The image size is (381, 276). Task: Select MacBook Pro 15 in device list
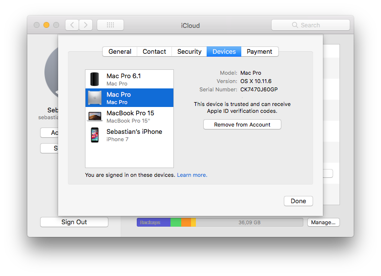click(x=129, y=116)
